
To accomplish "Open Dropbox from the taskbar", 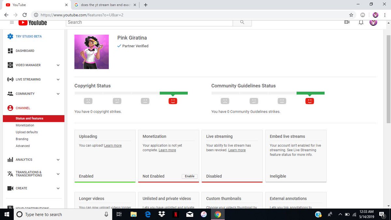I will [x=161, y=214].
